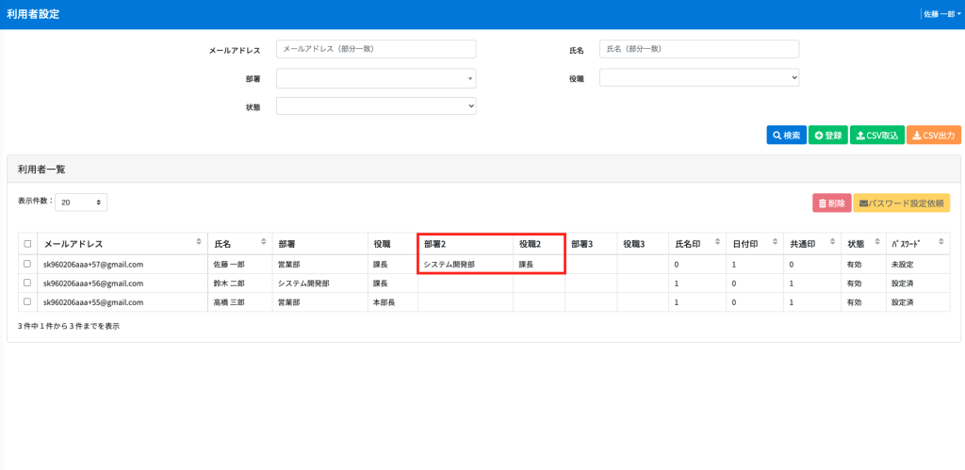Image resolution: width=965 pixels, height=470 pixels.
Task: Check the row for 高橋 三郎
Action: pos(27,301)
